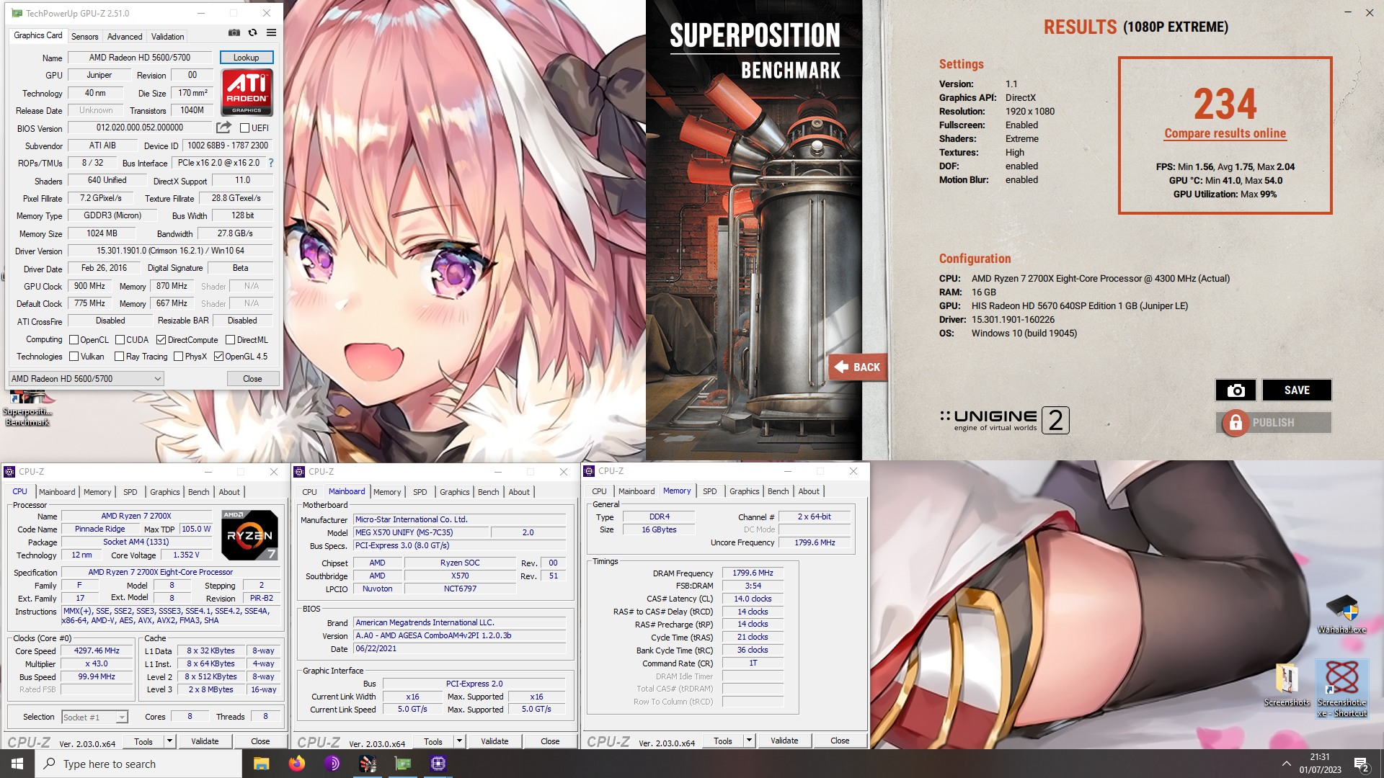Screen dimensions: 1384x778
Task: Click the CPU-Z taskbar icon
Action: [x=438, y=764]
